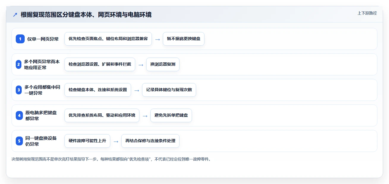Select the number 1 step badge
The height and width of the screenshot is (184, 389).
pos(20,39)
